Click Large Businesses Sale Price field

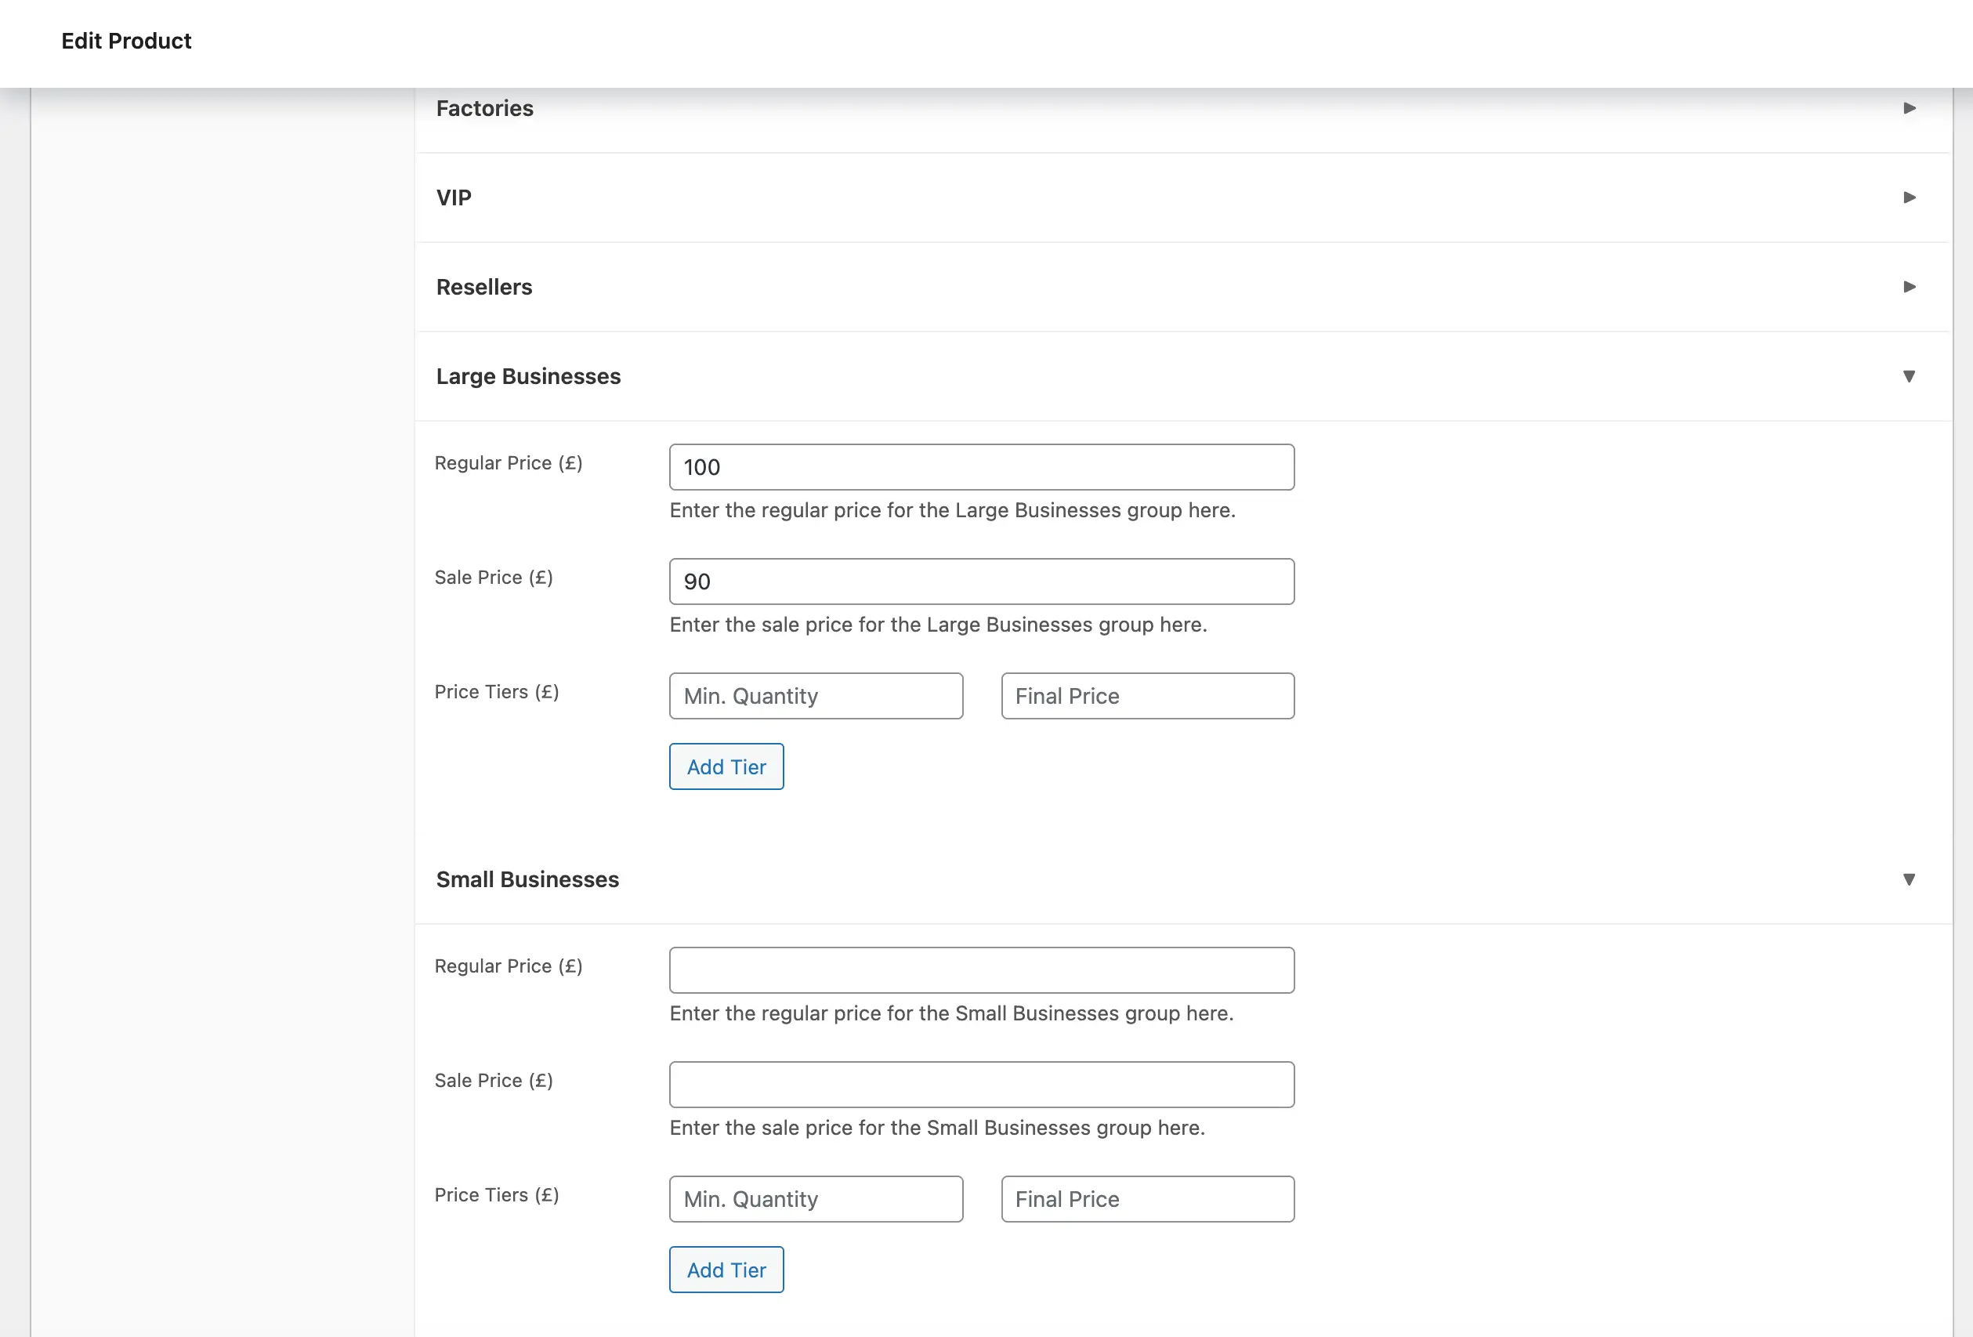(981, 582)
